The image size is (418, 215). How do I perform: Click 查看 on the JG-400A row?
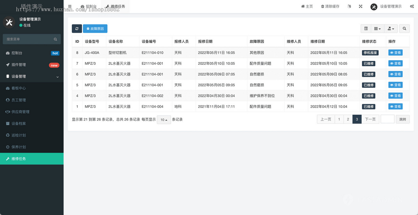[395, 52]
